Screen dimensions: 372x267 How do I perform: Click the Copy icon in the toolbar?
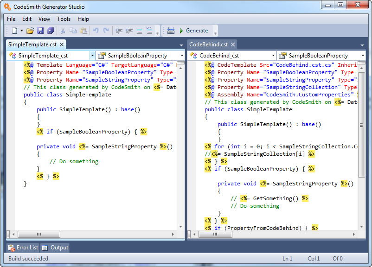73,31
